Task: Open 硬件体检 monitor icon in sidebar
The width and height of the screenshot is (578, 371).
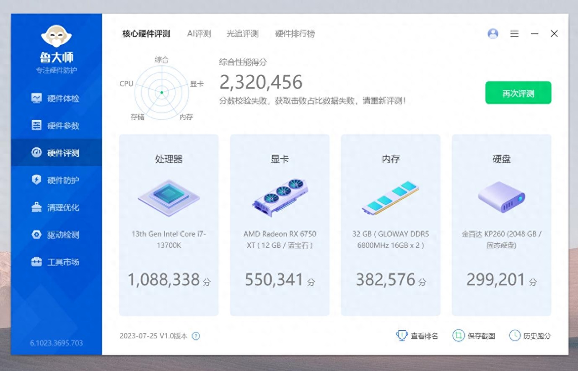Action: (x=36, y=98)
